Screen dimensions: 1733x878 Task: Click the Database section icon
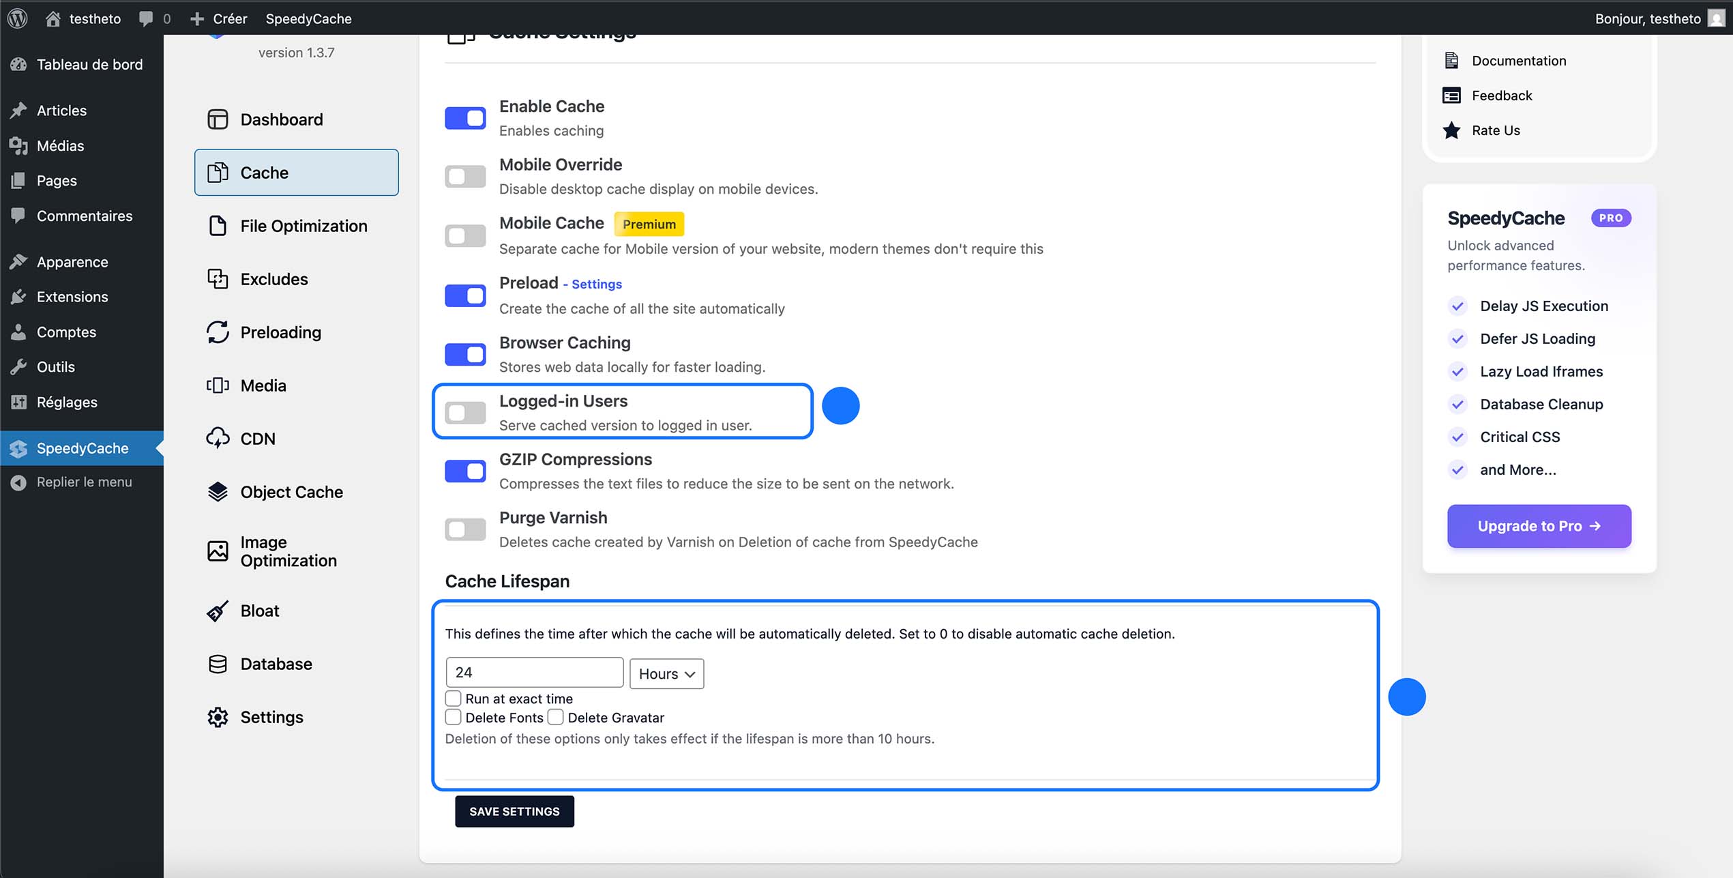217,663
